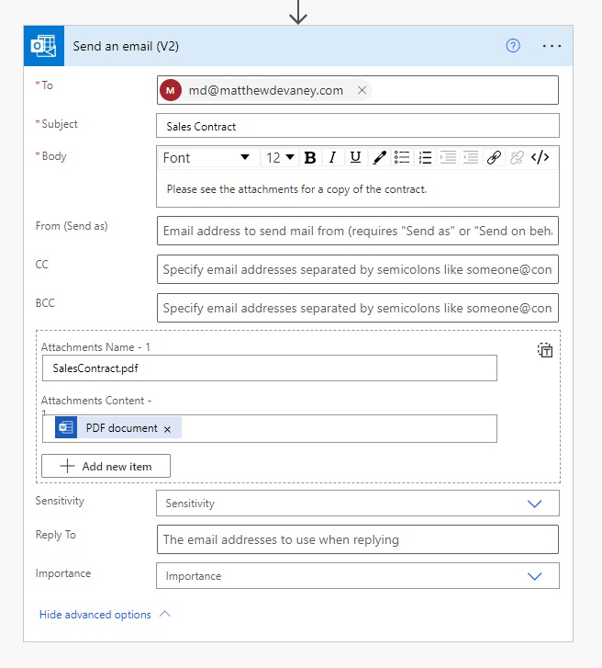Click the SalesContract.pdf attachment name field

[270, 368]
